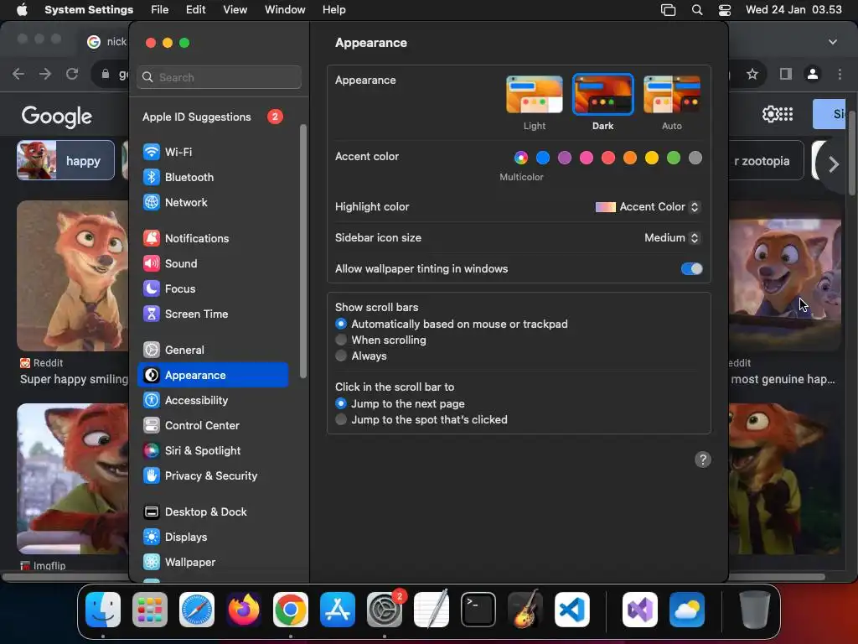Open Wi-Fi settings in sidebar
The height and width of the screenshot is (644, 858).
click(x=213, y=152)
